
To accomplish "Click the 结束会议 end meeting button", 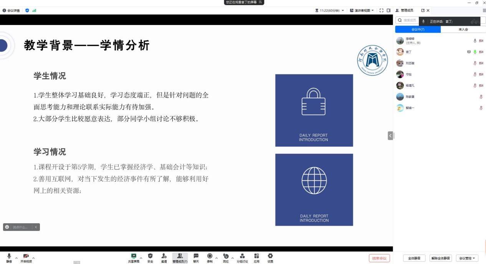I will [379, 258].
